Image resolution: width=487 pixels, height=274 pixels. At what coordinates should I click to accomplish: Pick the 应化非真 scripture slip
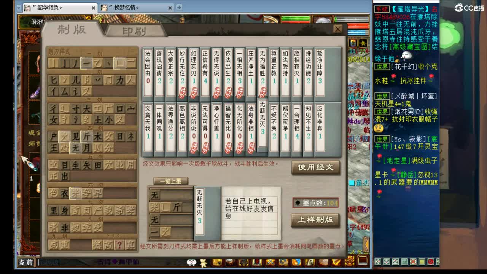point(320,127)
